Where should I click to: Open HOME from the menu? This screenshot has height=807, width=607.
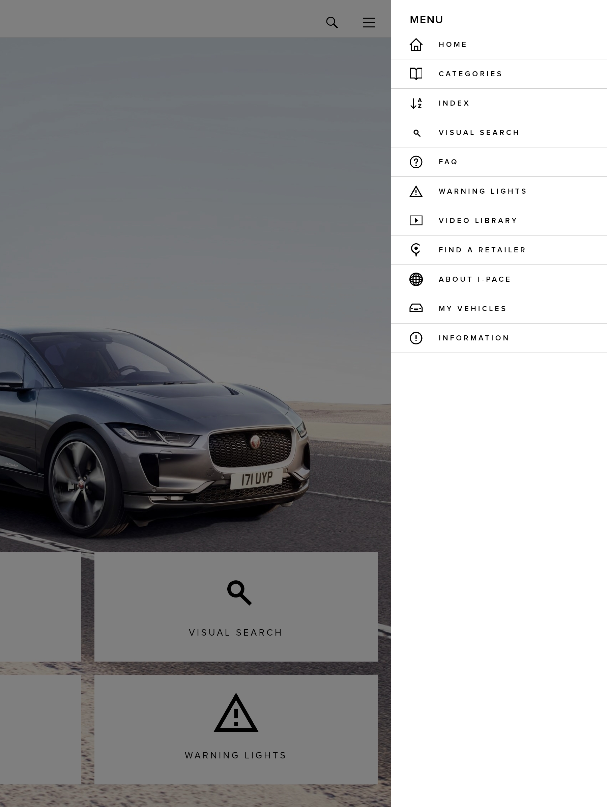pos(499,45)
